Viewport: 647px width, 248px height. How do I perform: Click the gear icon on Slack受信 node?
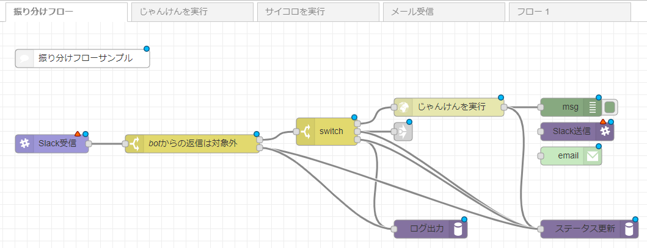click(25, 144)
